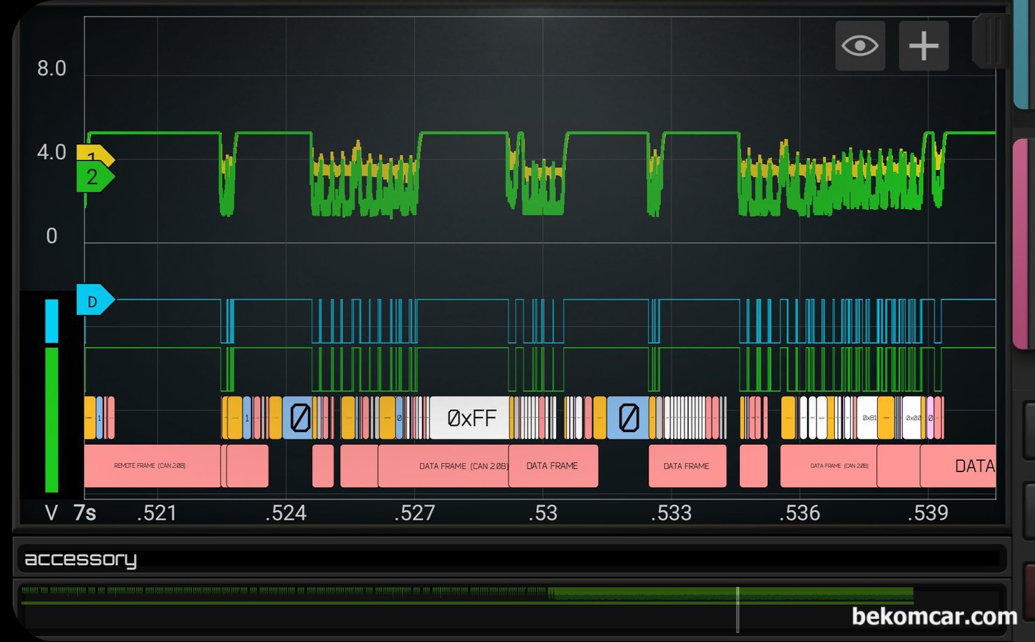Screen dimensions: 1035x642
Task: Click the white cursor in overview timeline
Action: [738, 608]
